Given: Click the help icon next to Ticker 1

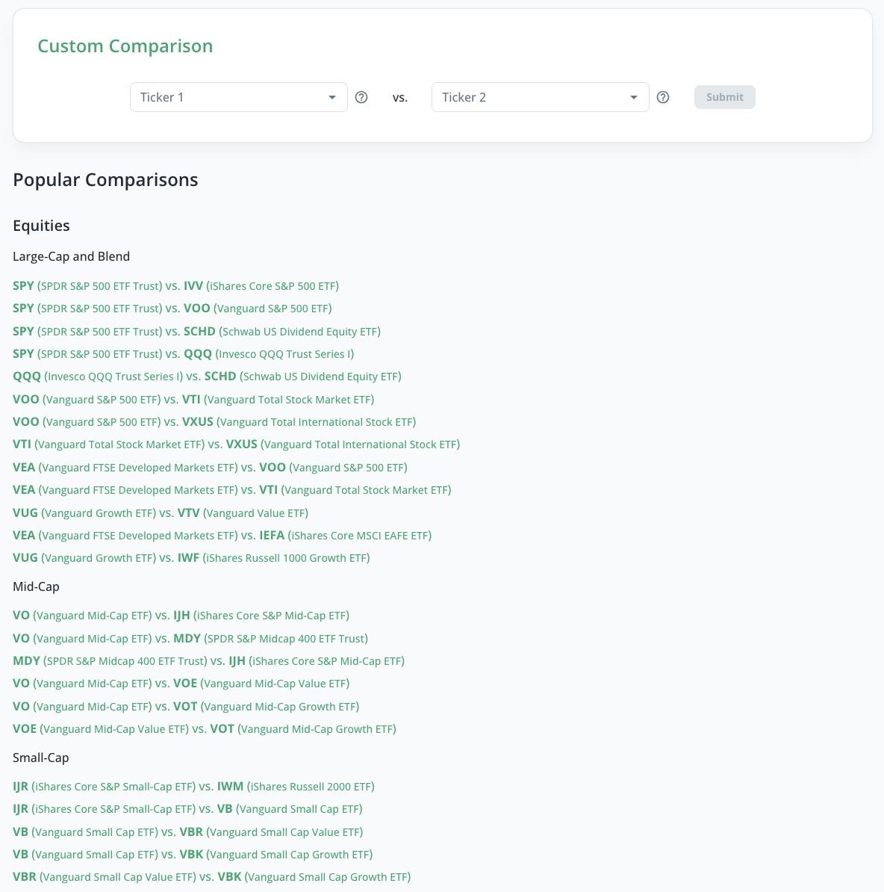Looking at the screenshot, I should point(361,97).
